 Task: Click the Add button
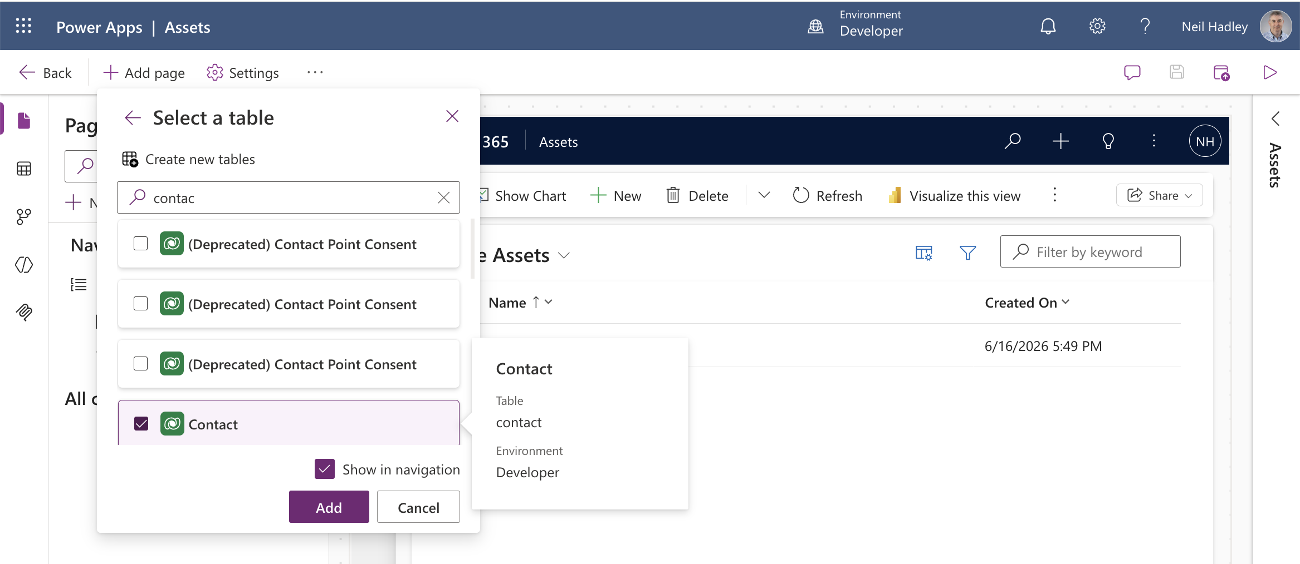329,507
